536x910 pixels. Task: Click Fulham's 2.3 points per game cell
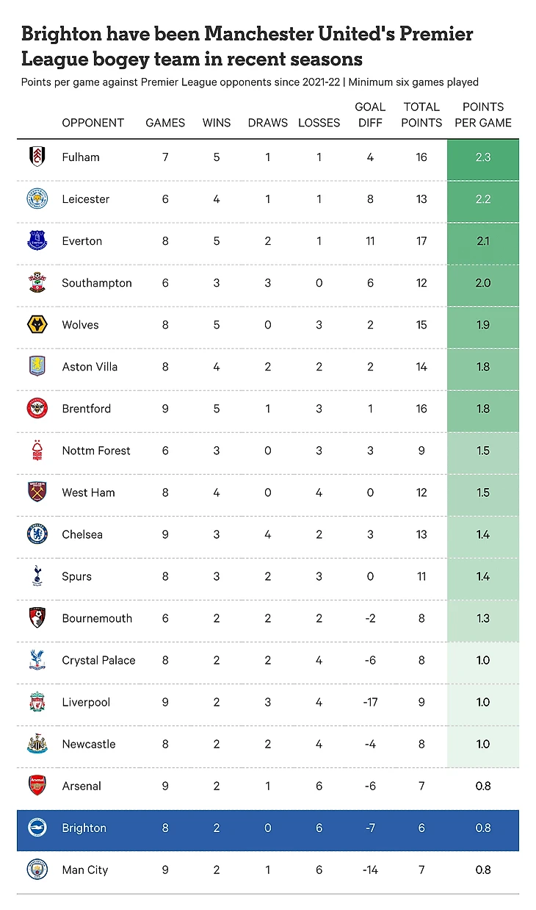click(x=482, y=157)
